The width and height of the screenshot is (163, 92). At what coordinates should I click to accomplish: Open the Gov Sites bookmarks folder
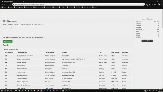coord(77,7)
